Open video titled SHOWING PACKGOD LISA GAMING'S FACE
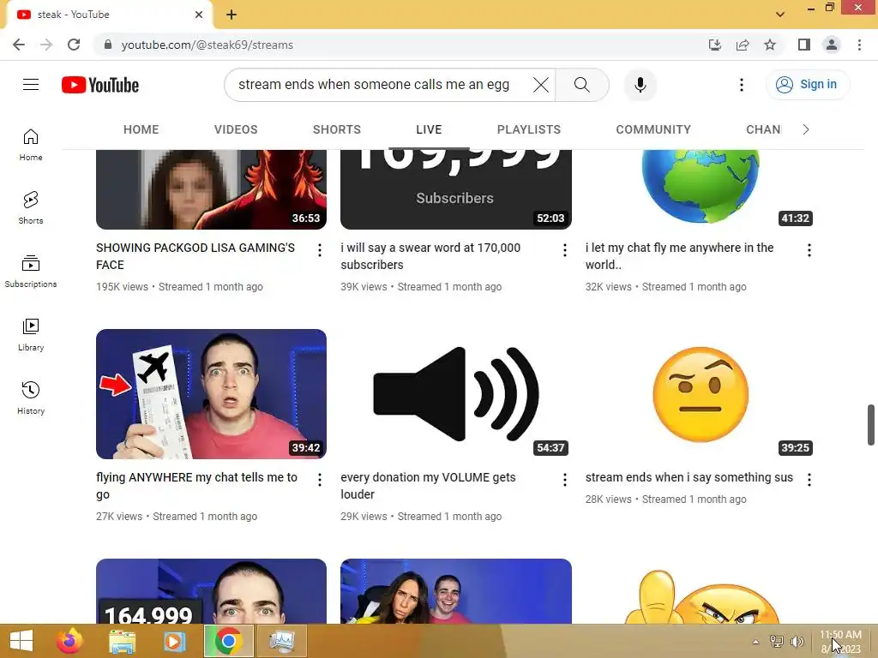This screenshot has height=658, width=878. pyautogui.click(x=195, y=256)
